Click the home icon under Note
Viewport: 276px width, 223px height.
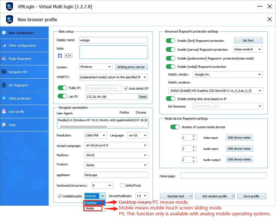(x=60, y=56)
